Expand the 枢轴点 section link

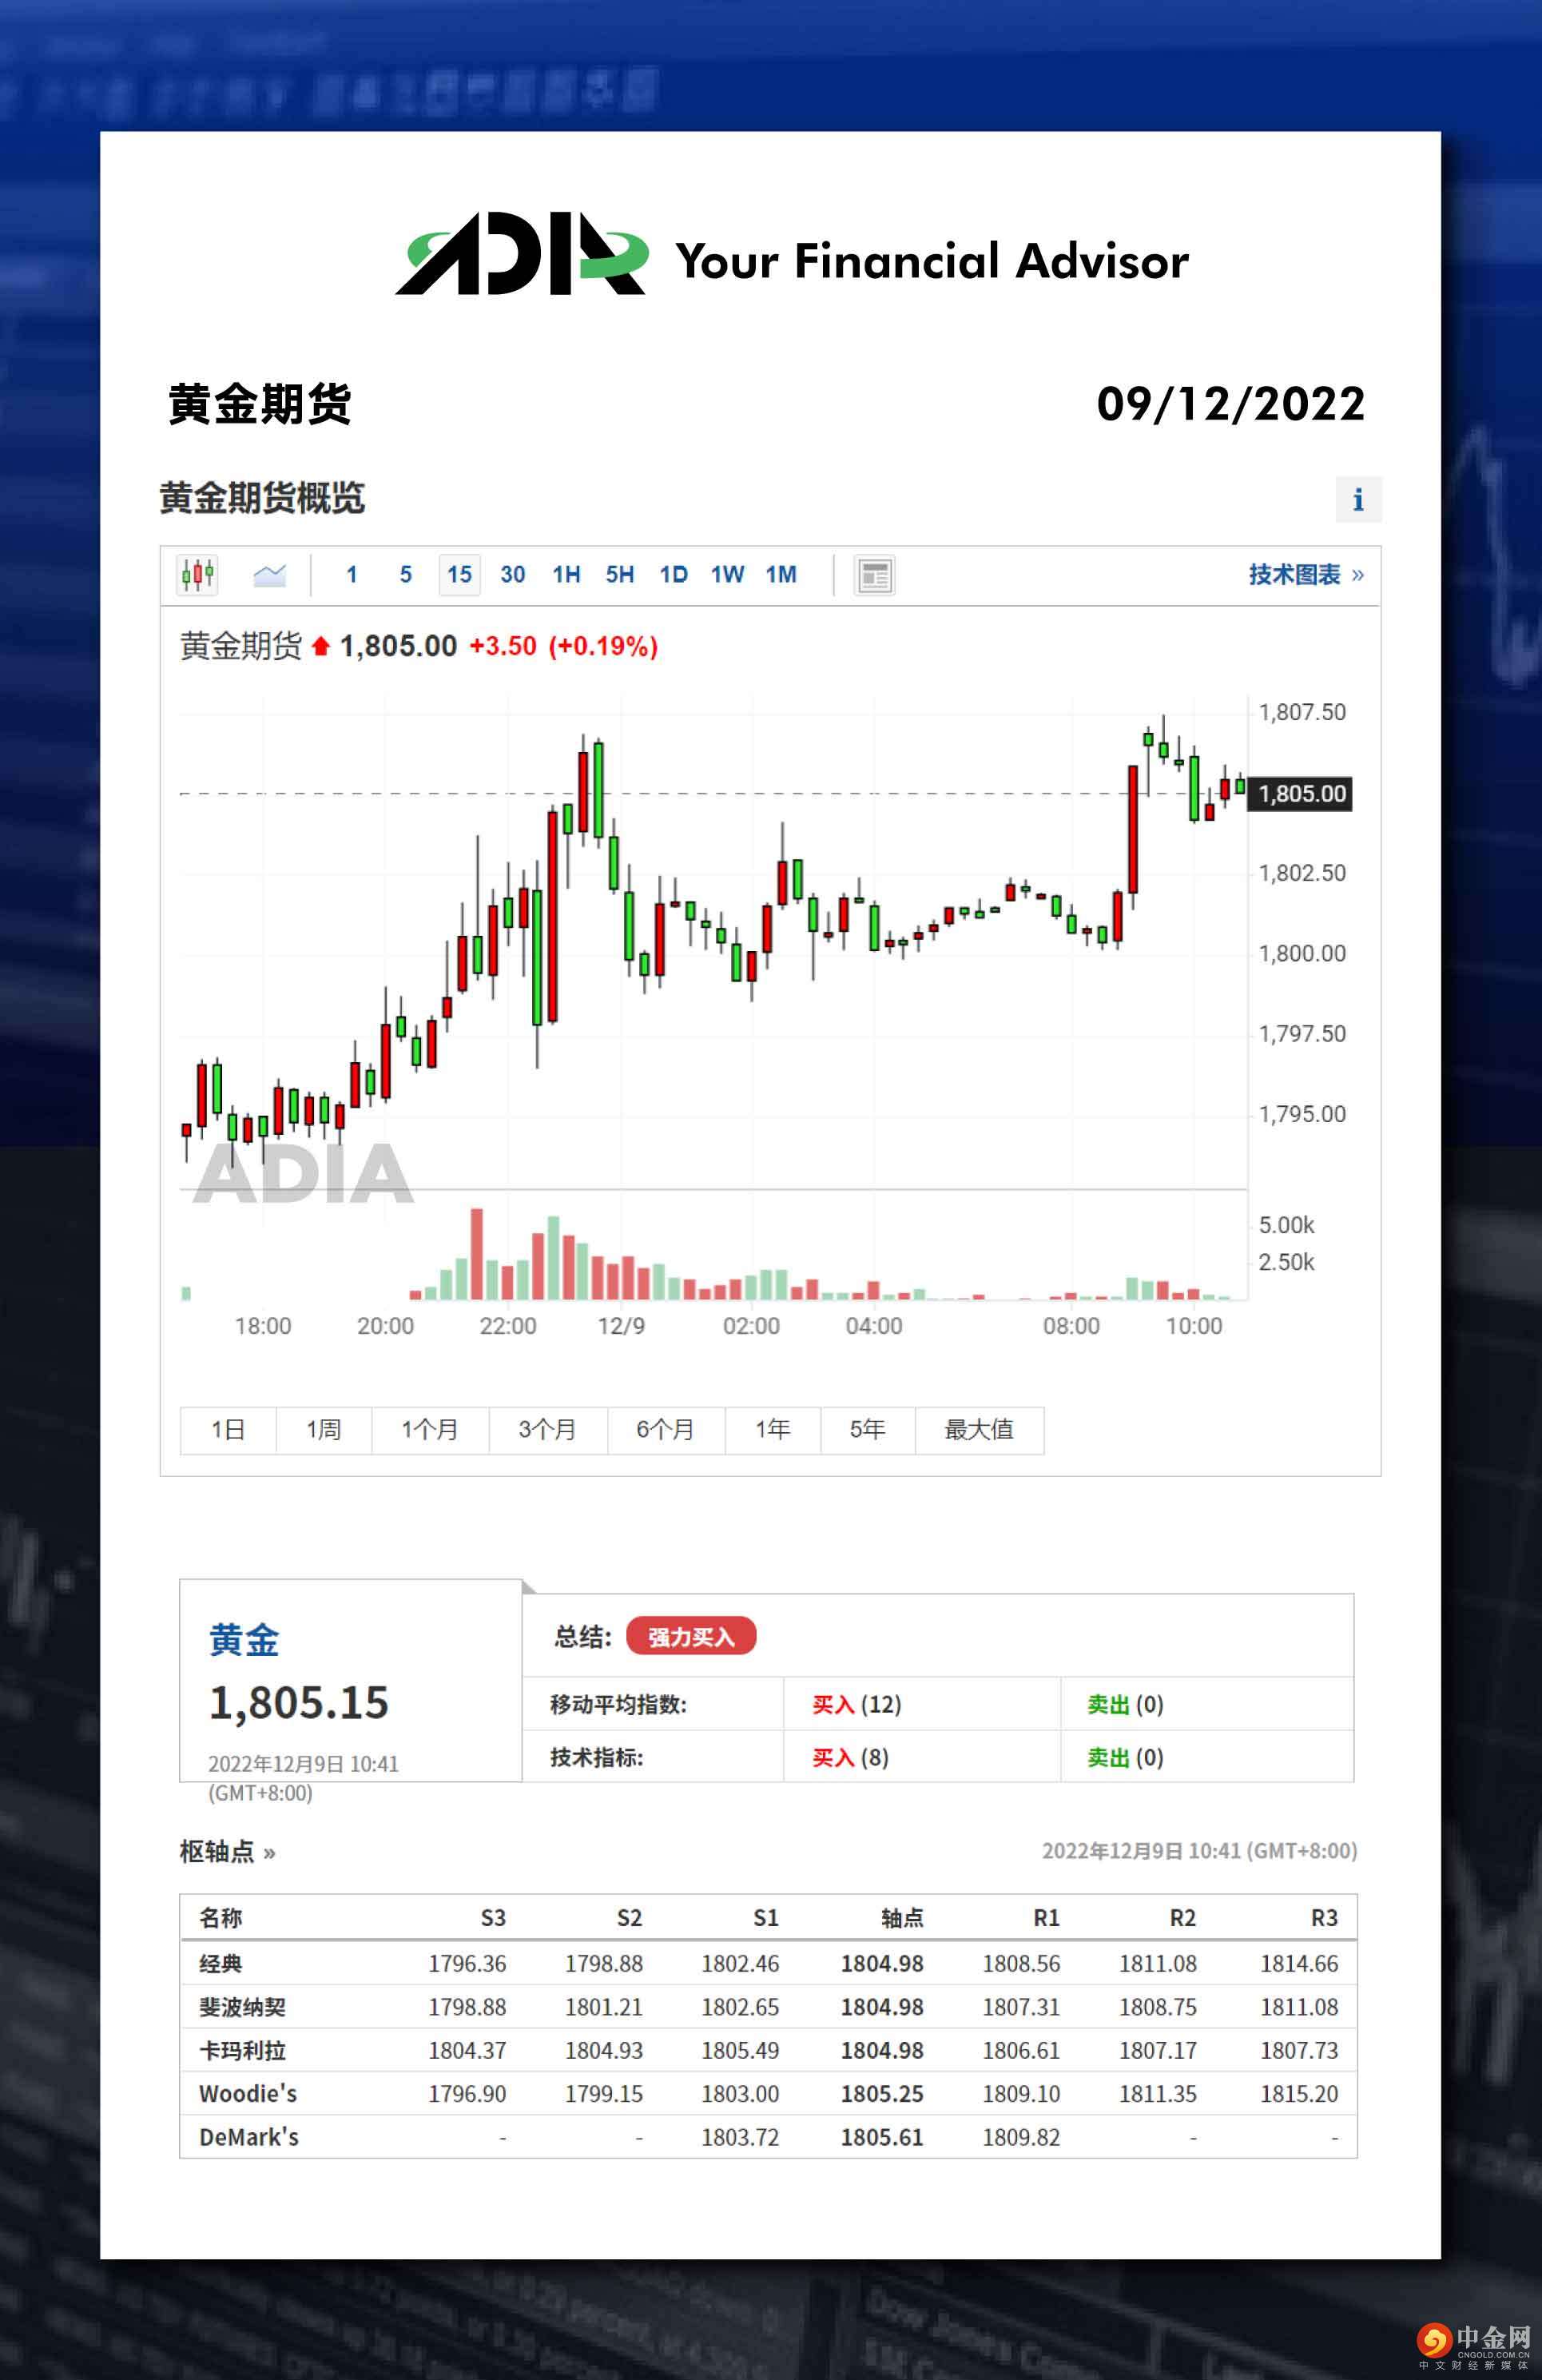[227, 1852]
